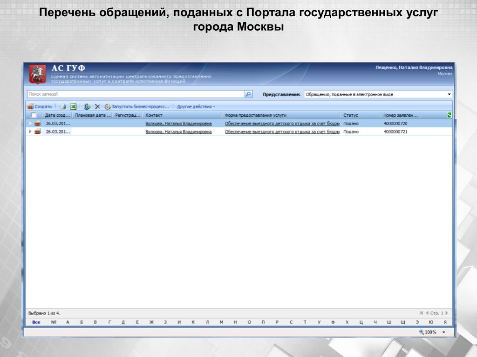Click the print icon in toolbar

(x=63, y=106)
